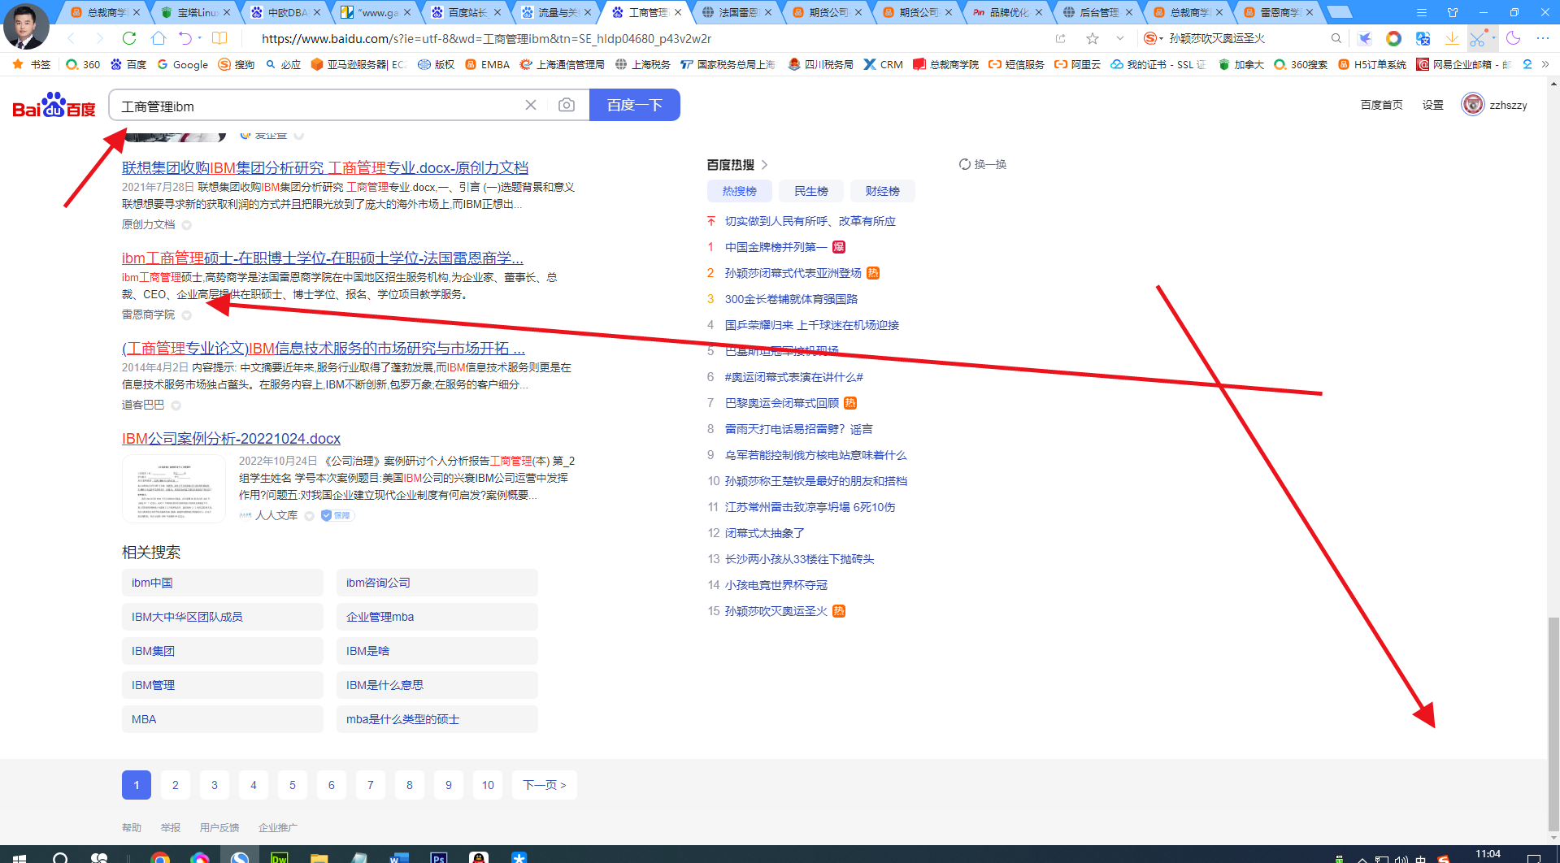Go to results page 5 in pagination
The image size is (1560, 863).
coord(292,784)
